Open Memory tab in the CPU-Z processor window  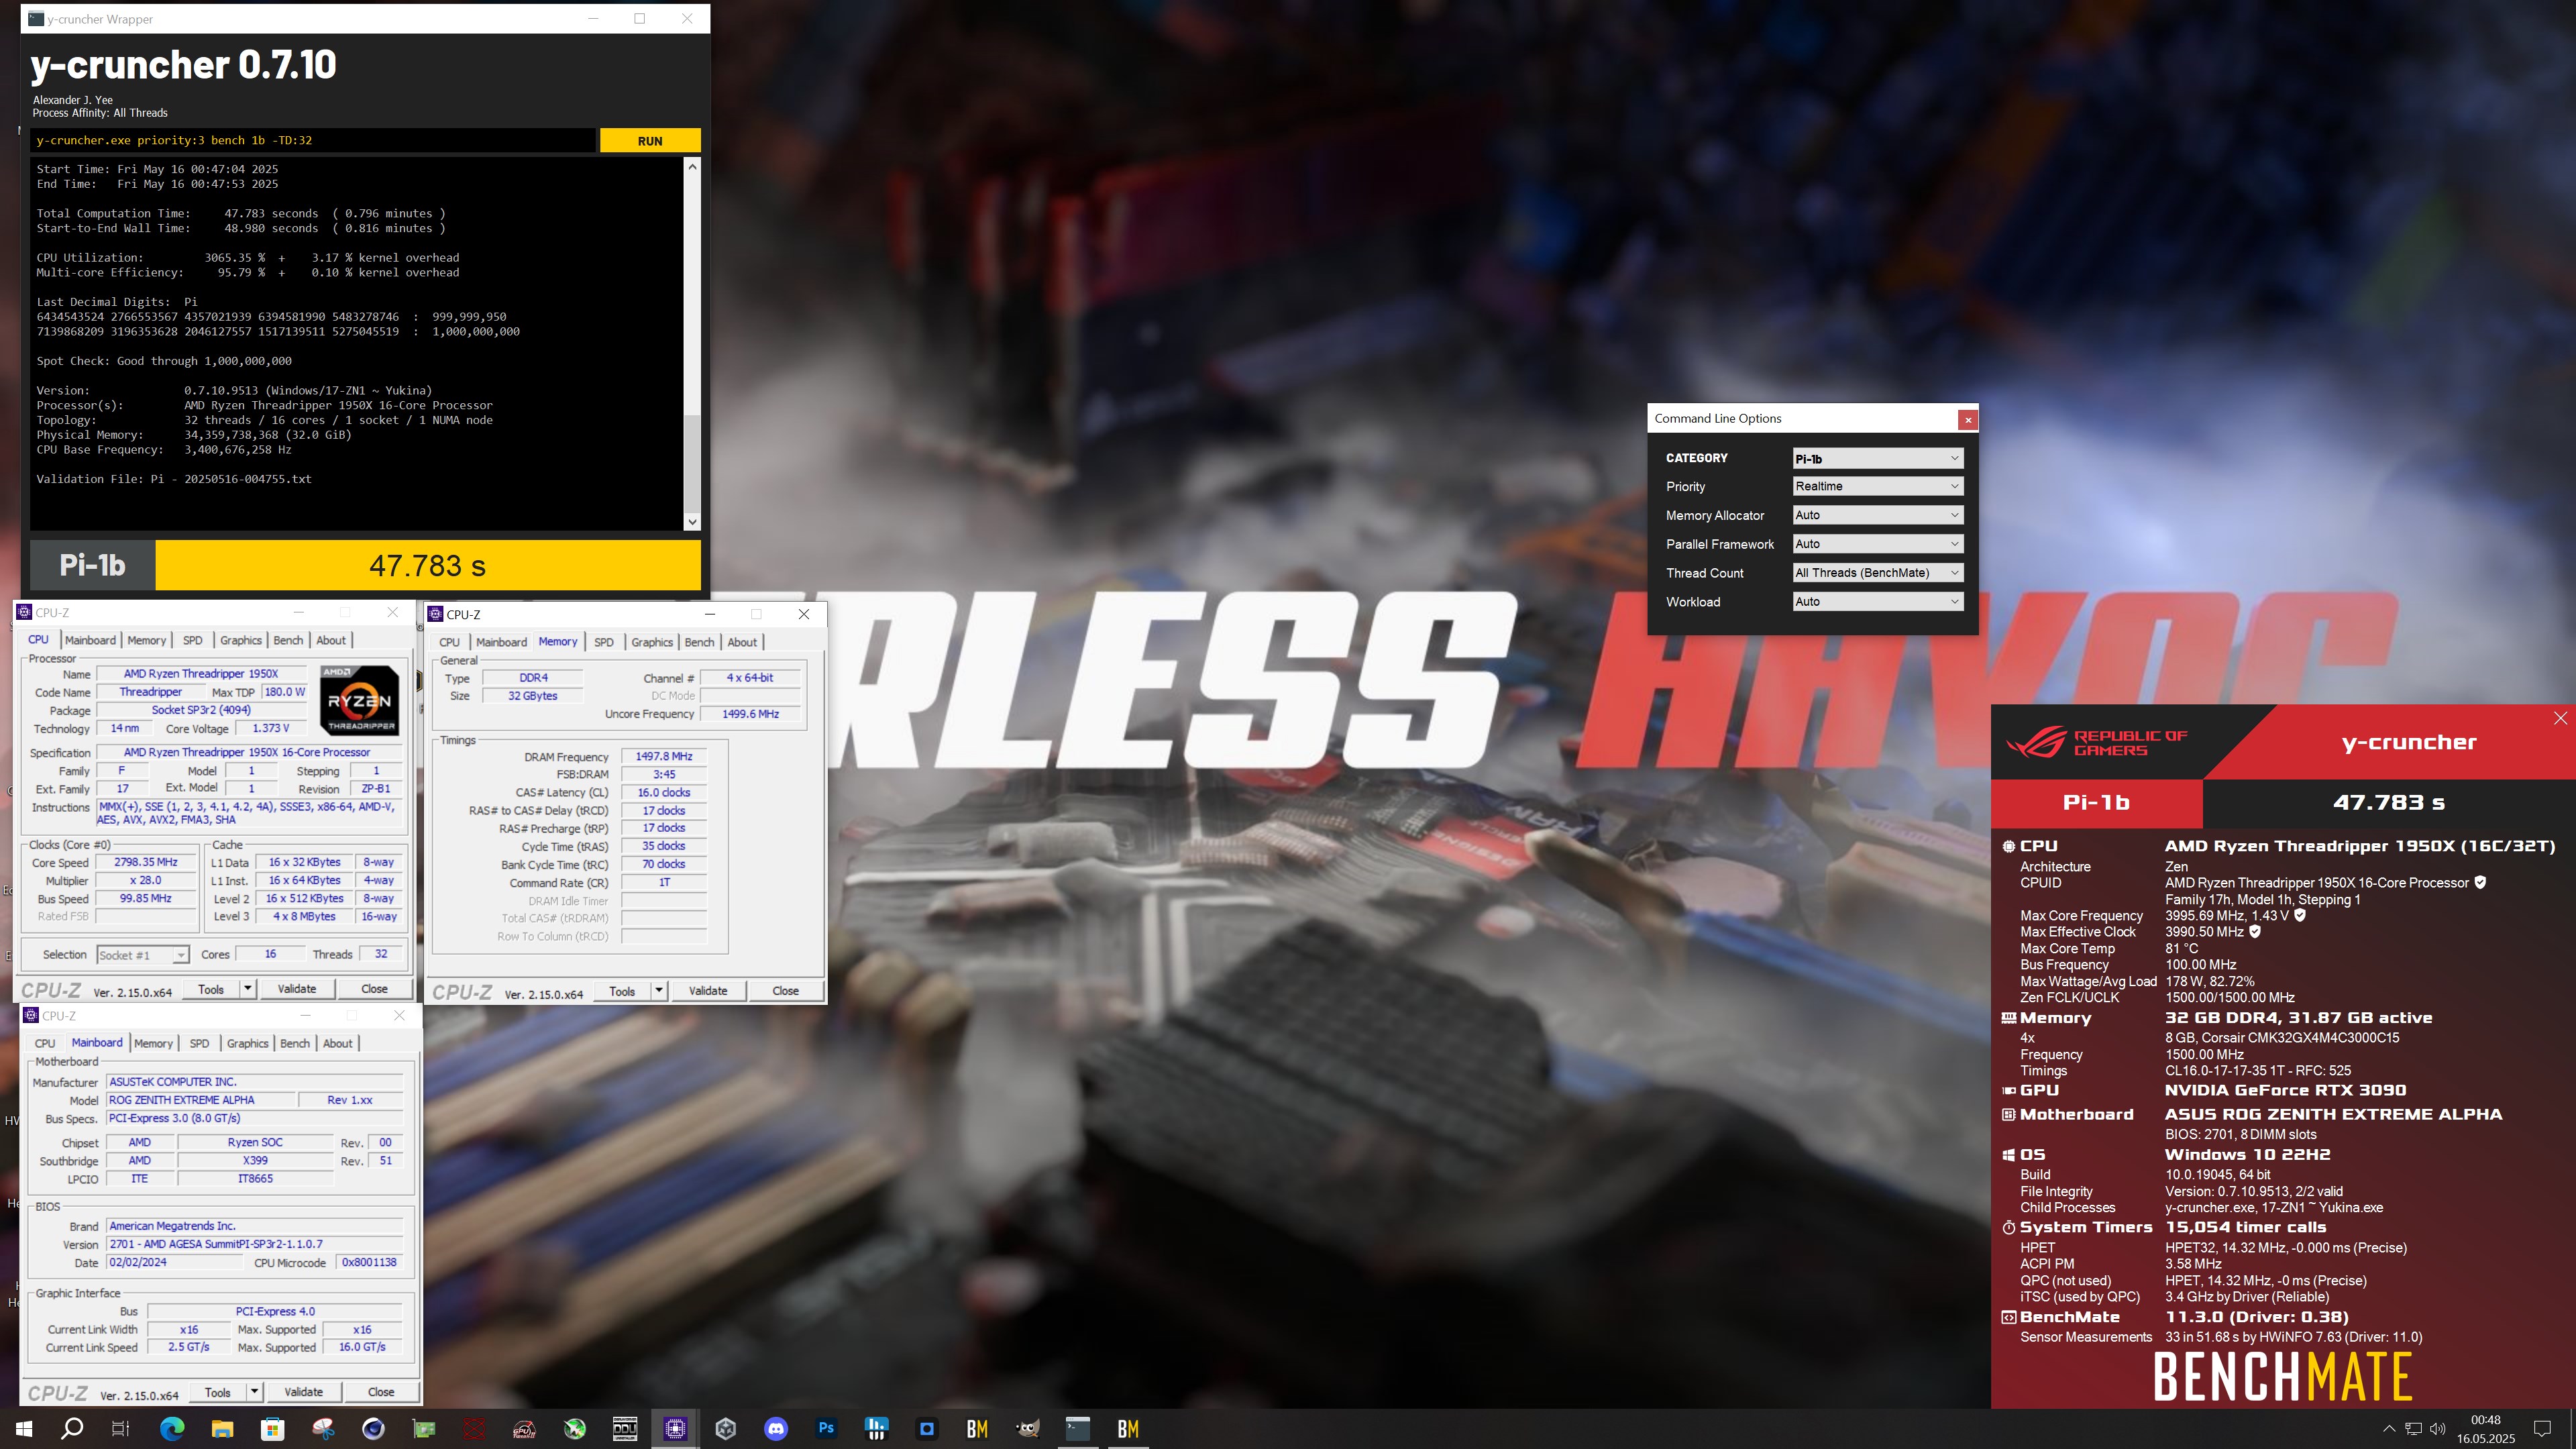coord(146,641)
